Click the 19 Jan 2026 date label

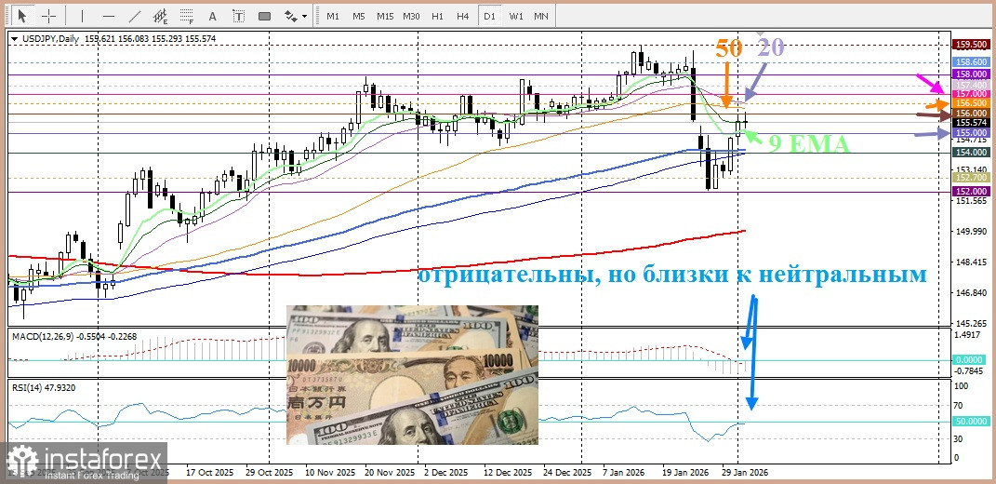click(686, 474)
